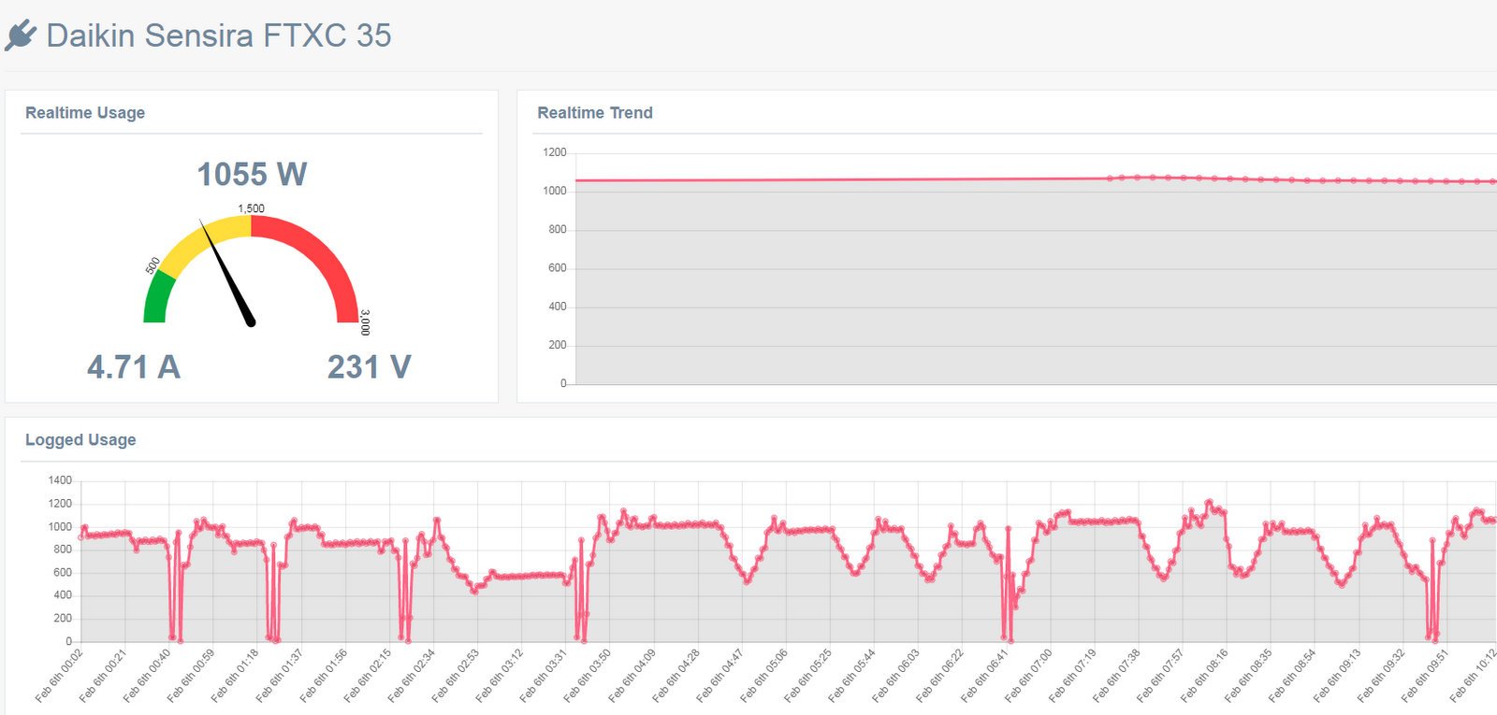Click the Realtime Usage panel heading

pyautogui.click(x=85, y=112)
